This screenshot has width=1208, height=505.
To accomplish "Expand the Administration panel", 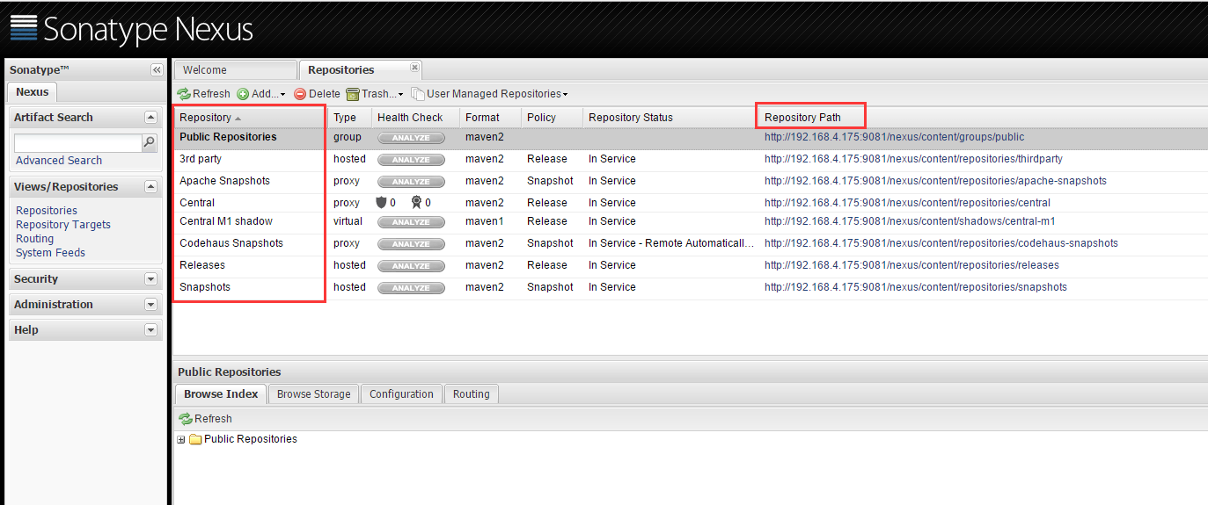I will pos(150,305).
